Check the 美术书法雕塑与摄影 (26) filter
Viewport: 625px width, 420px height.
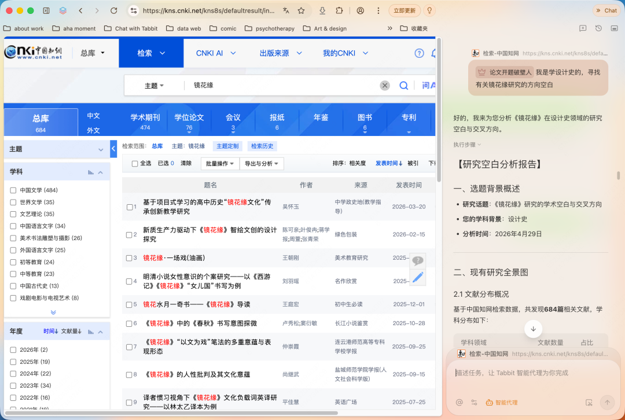coord(13,238)
